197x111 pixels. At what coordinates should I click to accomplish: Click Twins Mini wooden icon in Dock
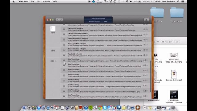pyautogui.click(x=138, y=108)
